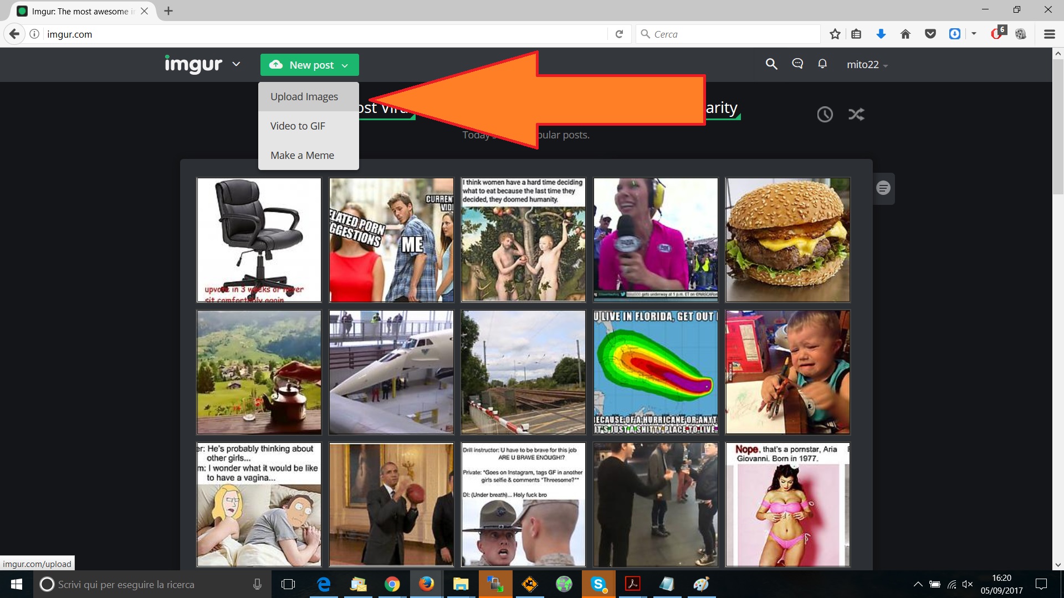Click the clock newest-first sort icon
Image resolution: width=1064 pixels, height=598 pixels.
(x=825, y=114)
